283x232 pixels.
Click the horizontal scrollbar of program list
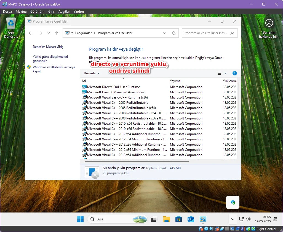137,161
